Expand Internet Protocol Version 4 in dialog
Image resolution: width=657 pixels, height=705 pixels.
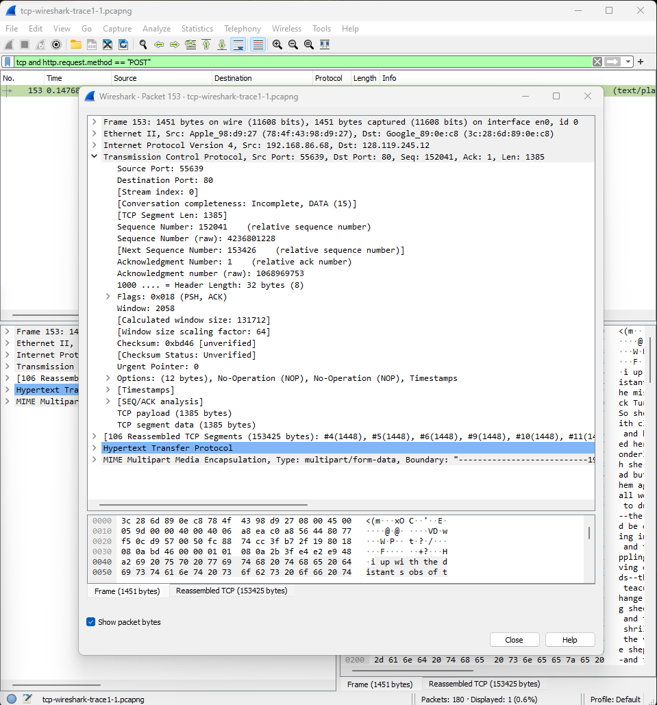point(95,145)
